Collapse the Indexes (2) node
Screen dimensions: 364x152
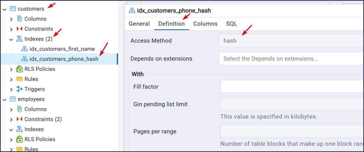click(11, 39)
